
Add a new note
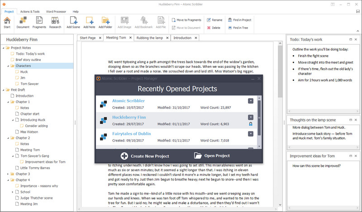click(89, 23)
